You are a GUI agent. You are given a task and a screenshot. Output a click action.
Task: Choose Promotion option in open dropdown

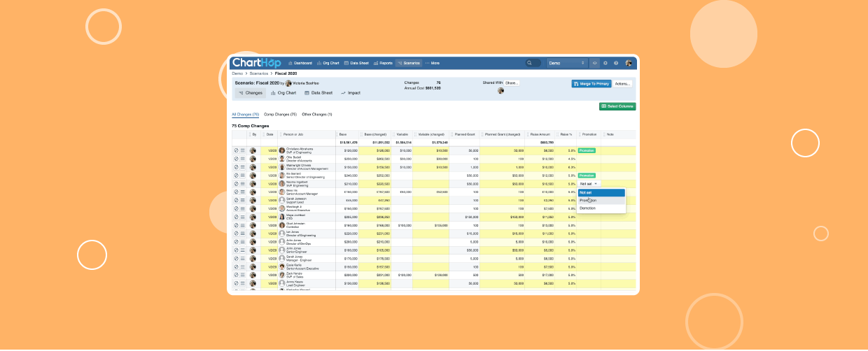(588, 200)
